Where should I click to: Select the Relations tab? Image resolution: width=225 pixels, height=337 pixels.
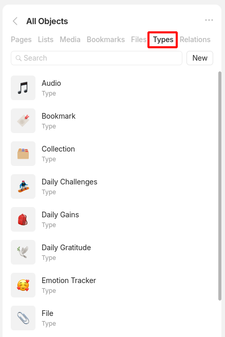point(195,40)
